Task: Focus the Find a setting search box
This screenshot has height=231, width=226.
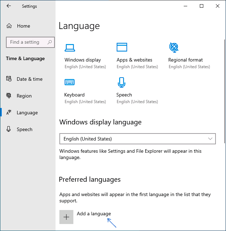Action: (x=30, y=42)
